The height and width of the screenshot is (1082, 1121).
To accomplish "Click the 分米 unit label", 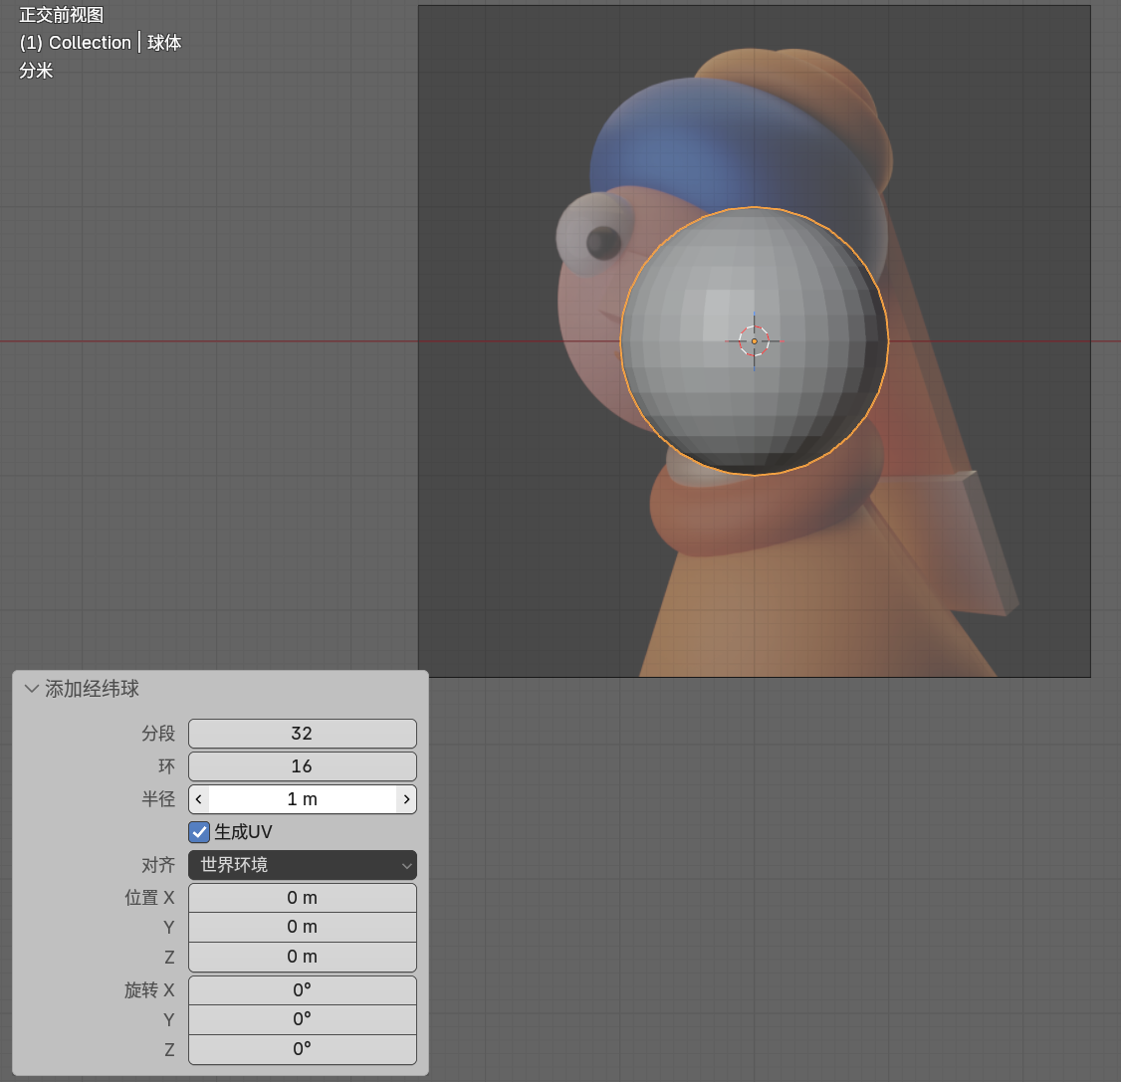I will click(36, 70).
